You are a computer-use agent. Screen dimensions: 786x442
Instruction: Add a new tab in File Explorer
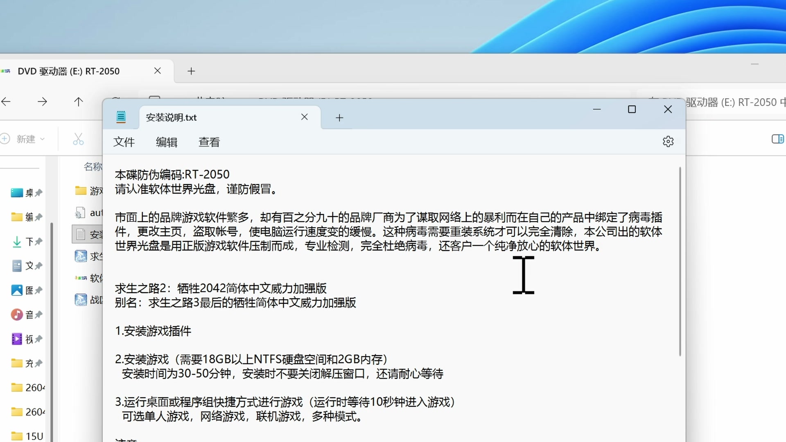click(191, 71)
